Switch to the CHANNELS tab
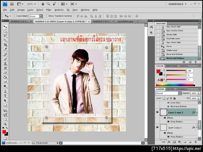This screenshot has height=152, width=203. (182, 89)
